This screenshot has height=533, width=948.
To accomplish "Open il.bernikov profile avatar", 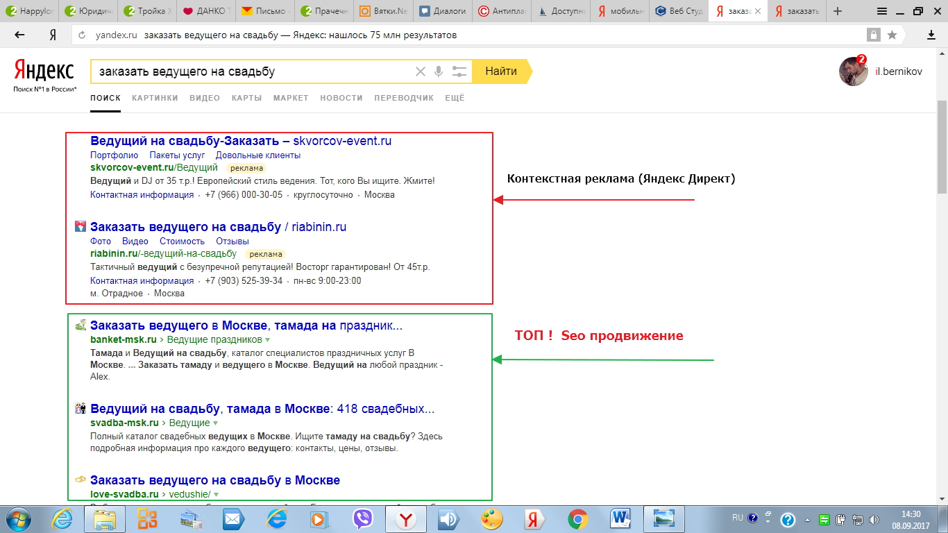I will click(853, 71).
